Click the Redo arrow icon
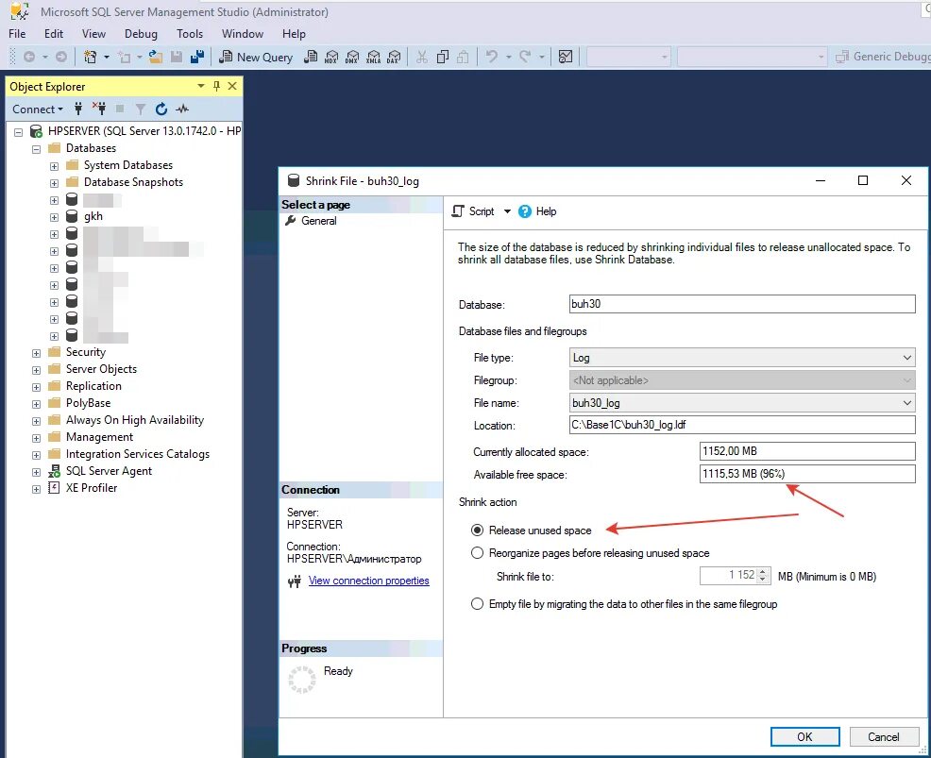Screen dimensions: 931x758 coord(525,57)
